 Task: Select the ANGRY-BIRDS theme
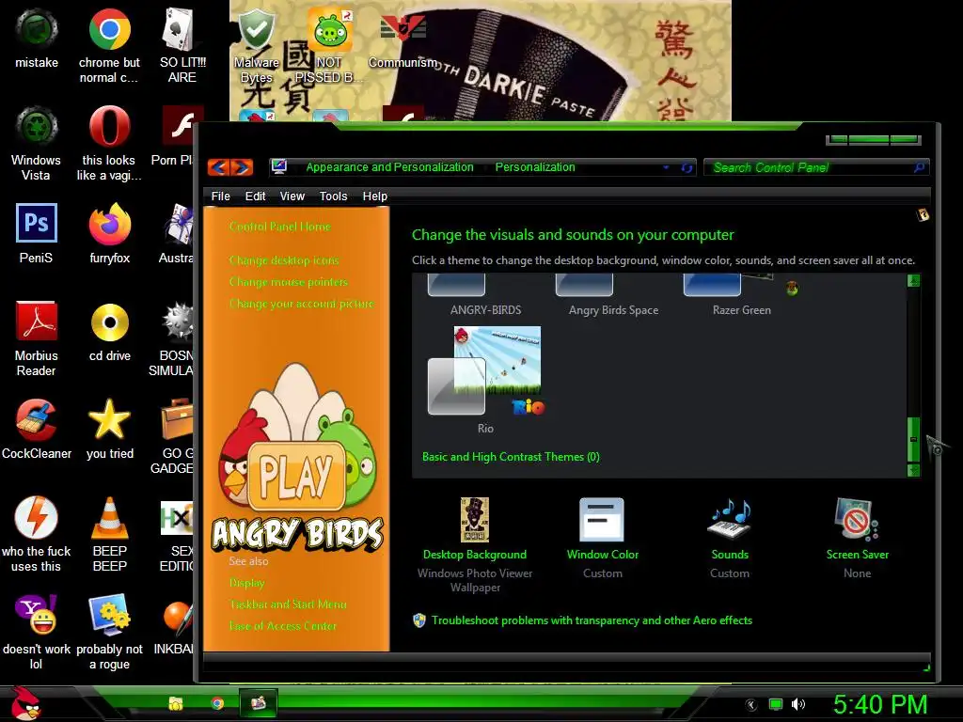485,296
